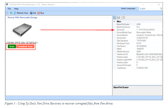The image size is (168, 108).
Task: Select the DeviceMediaType property row
Action: (139, 33)
